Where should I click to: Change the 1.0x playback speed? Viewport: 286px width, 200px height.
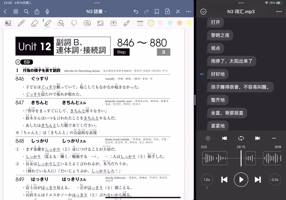[x=207, y=180]
